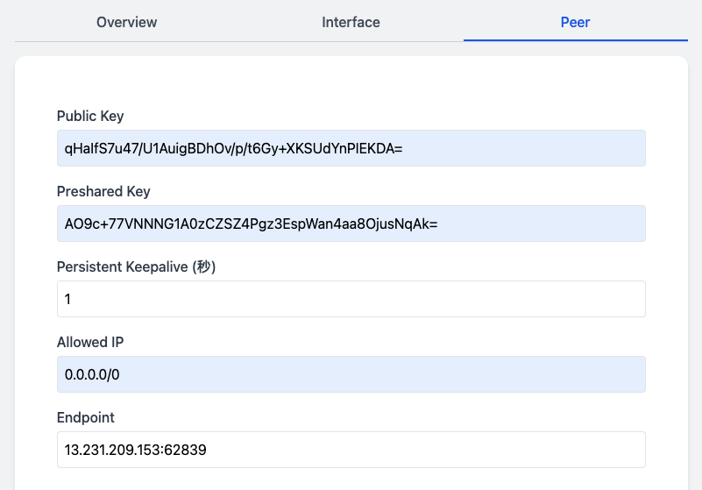Click into the Preshared Key field

click(351, 224)
